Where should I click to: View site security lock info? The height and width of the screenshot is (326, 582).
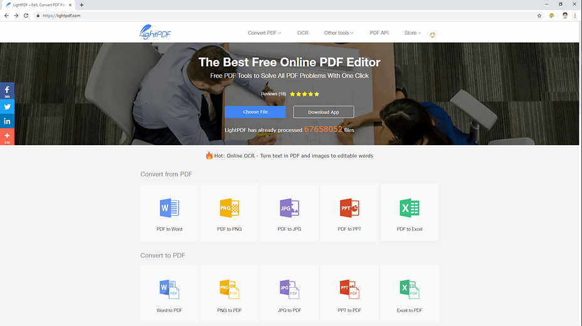click(x=38, y=16)
